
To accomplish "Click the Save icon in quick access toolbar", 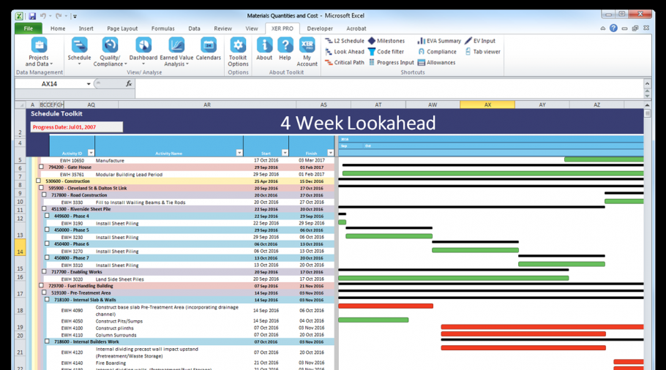I will 32,16.
